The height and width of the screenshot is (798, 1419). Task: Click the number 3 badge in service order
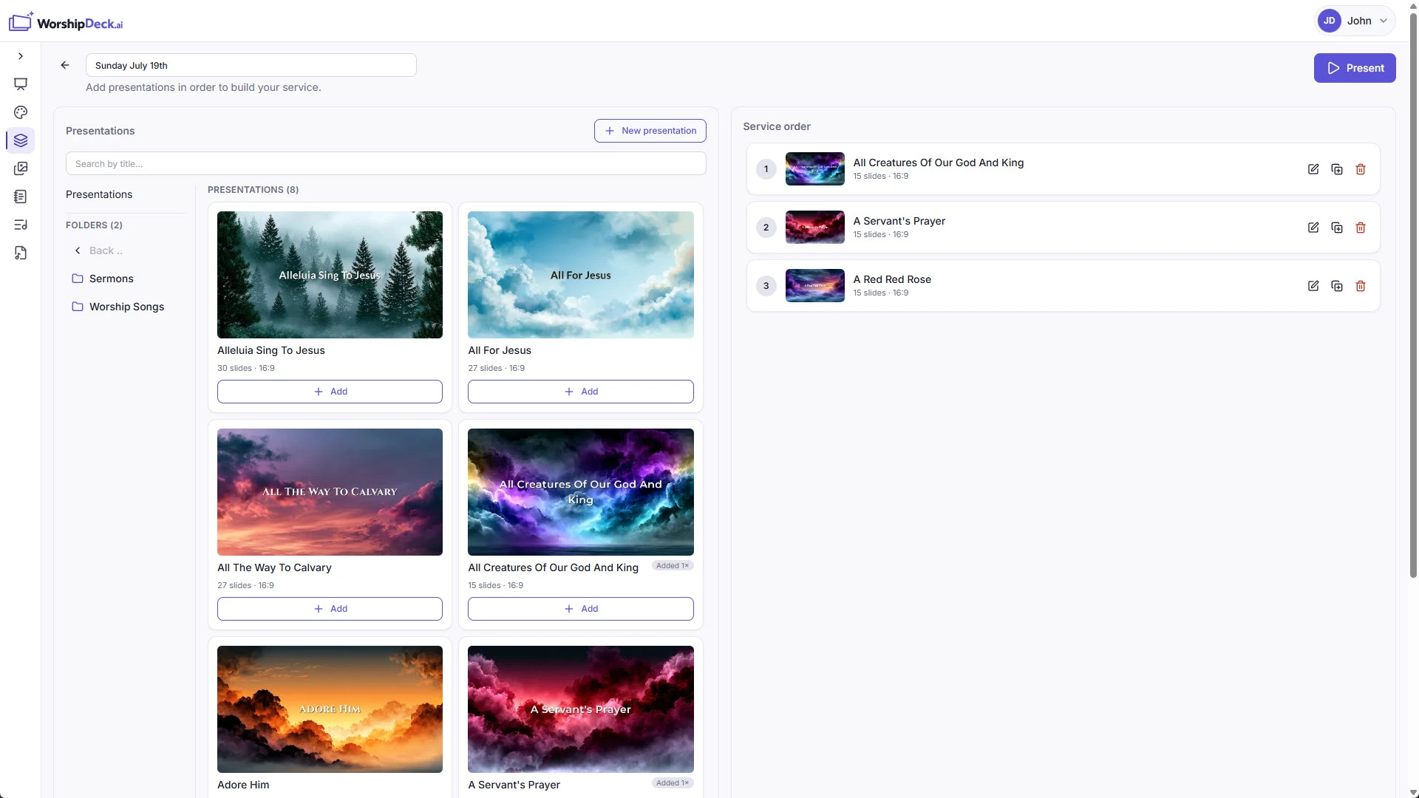766,286
